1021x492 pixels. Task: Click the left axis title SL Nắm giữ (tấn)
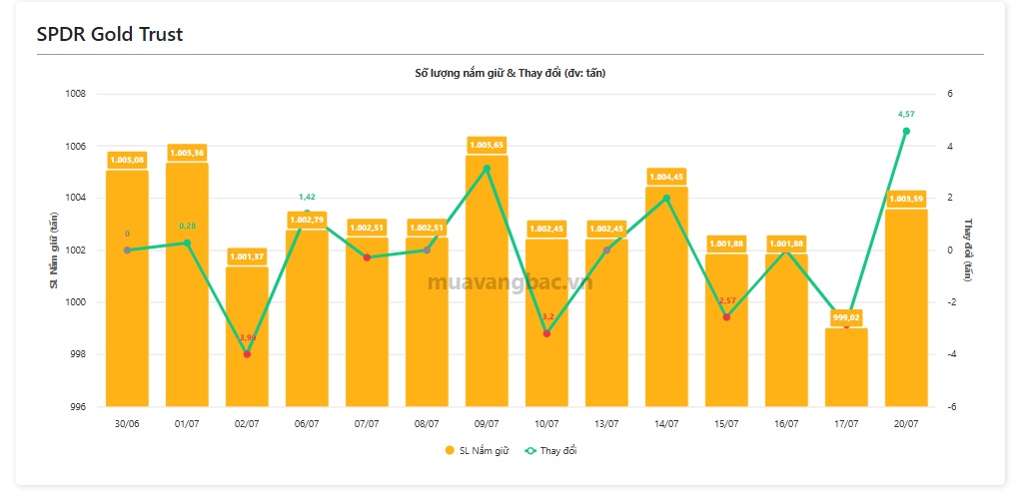click(55, 249)
